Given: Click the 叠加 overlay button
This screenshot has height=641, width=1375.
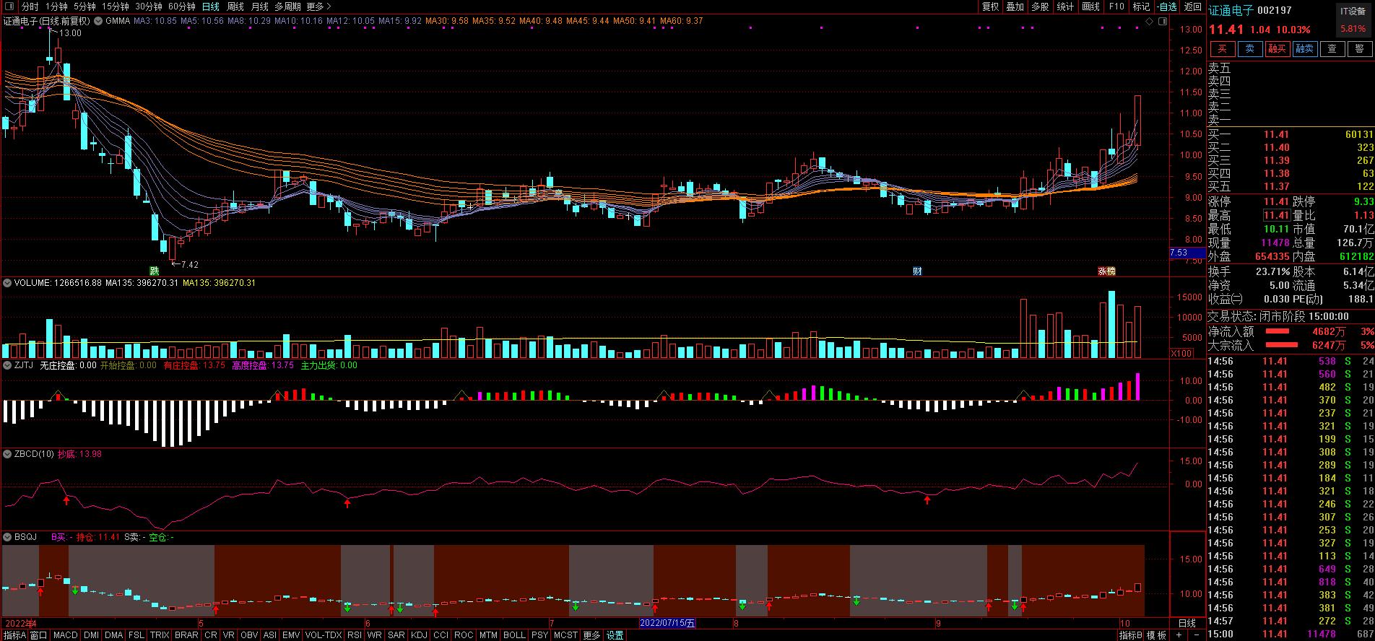Looking at the screenshot, I should [x=1015, y=6].
